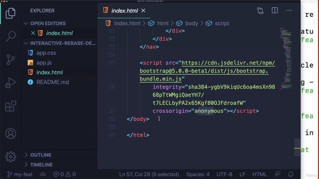Open app.js in the file tree

(x=44, y=63)
